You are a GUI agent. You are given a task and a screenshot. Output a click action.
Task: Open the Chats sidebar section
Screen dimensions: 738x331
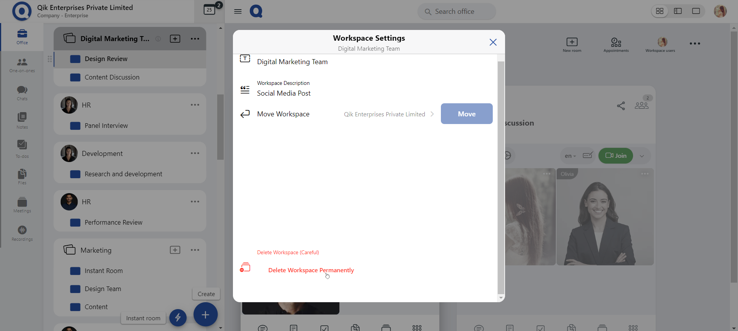point(22,93)
